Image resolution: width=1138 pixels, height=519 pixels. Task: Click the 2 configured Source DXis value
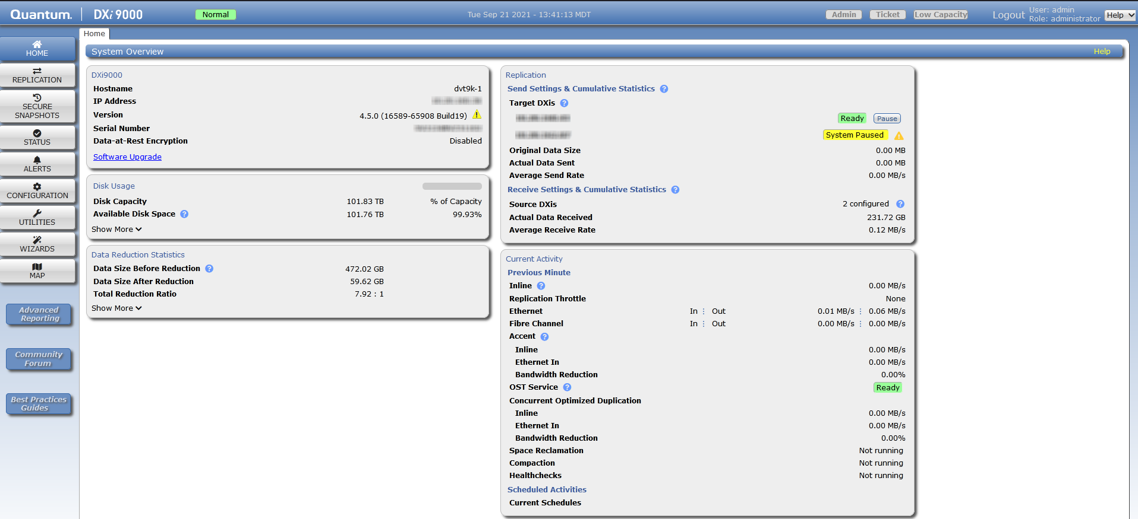click(x=866, y=204)
